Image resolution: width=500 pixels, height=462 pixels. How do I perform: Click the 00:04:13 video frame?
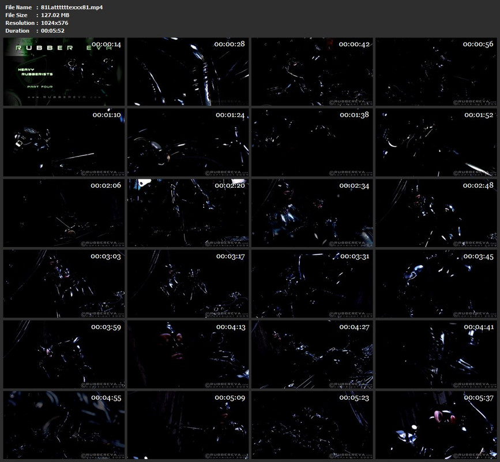click(x=188, y=355)
